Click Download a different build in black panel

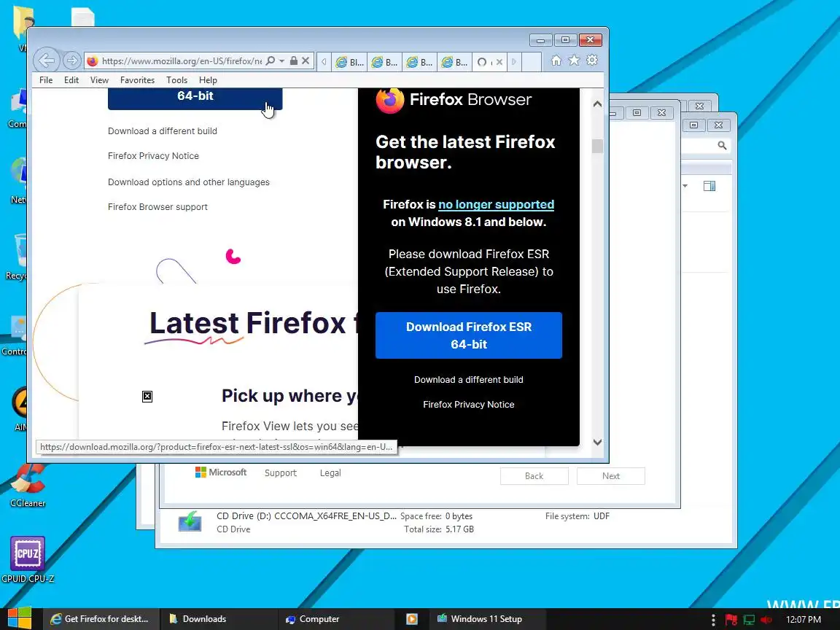pos(469,380)
